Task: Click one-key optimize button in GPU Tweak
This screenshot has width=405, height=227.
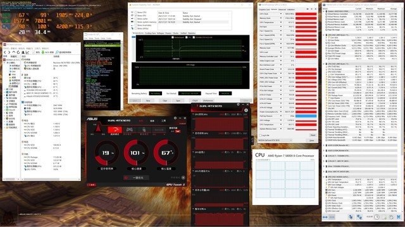Action: click(137, 178)
